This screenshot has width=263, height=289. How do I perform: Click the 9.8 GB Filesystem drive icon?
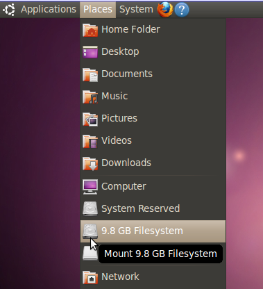tap(90, 231)
